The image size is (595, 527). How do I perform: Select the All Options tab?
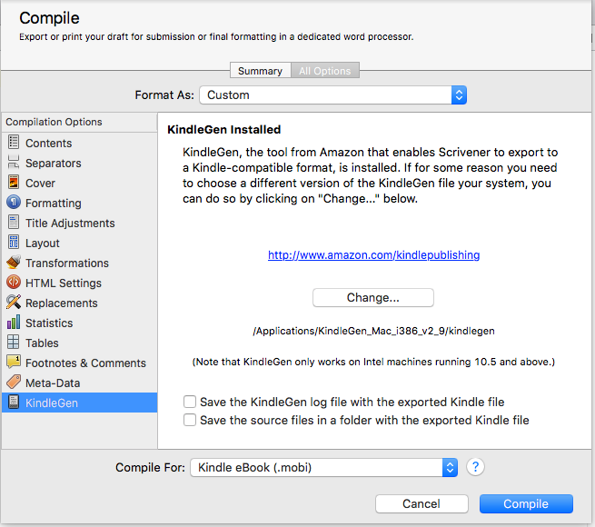pyautogui.click(x=324, y=71)
